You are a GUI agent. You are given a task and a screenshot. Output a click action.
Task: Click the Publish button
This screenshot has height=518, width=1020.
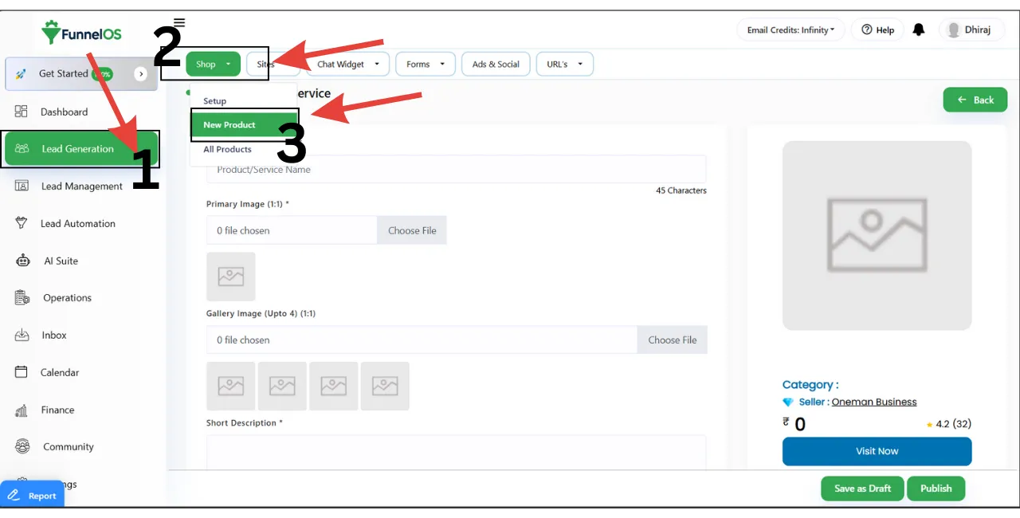coord(936,489)
